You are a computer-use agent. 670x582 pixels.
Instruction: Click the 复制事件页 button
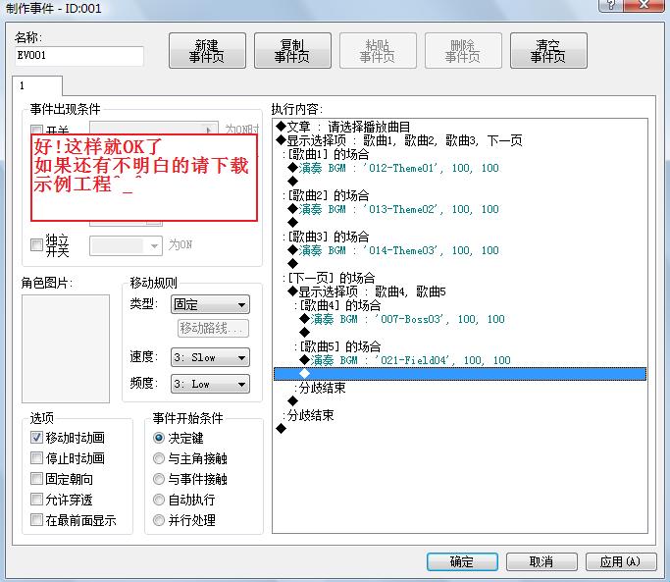coord(292,50)
